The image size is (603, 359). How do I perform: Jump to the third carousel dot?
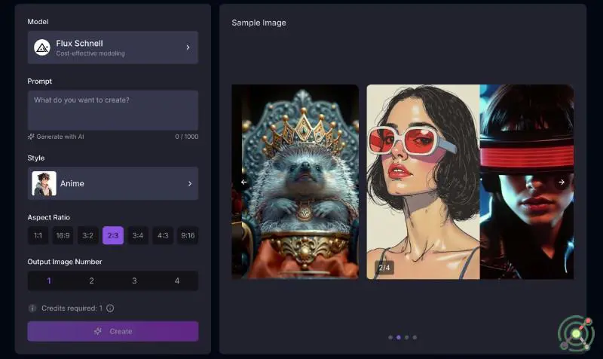click(406, 337)
